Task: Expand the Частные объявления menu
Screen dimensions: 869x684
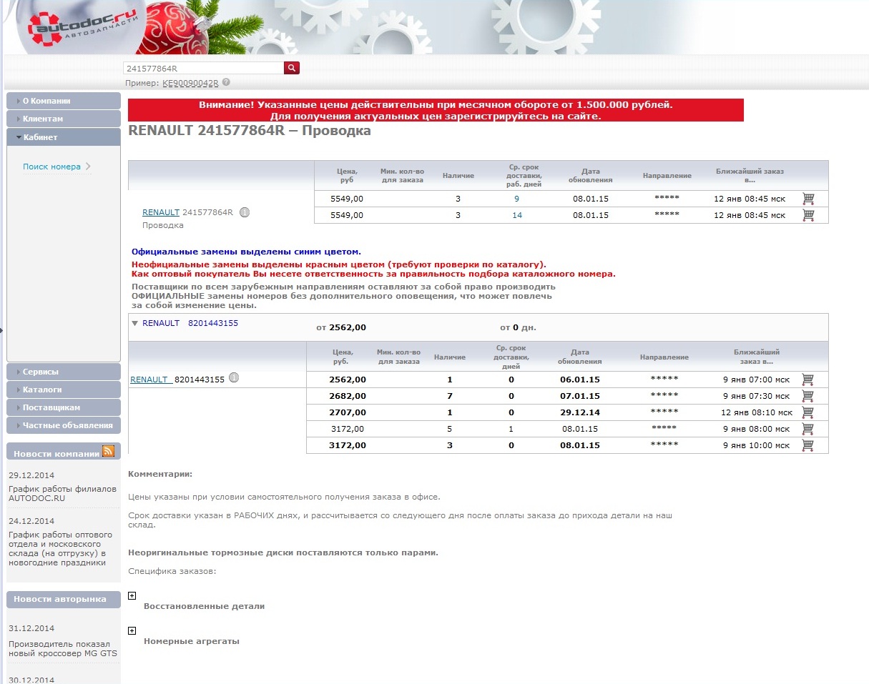Action: point(64,425)
